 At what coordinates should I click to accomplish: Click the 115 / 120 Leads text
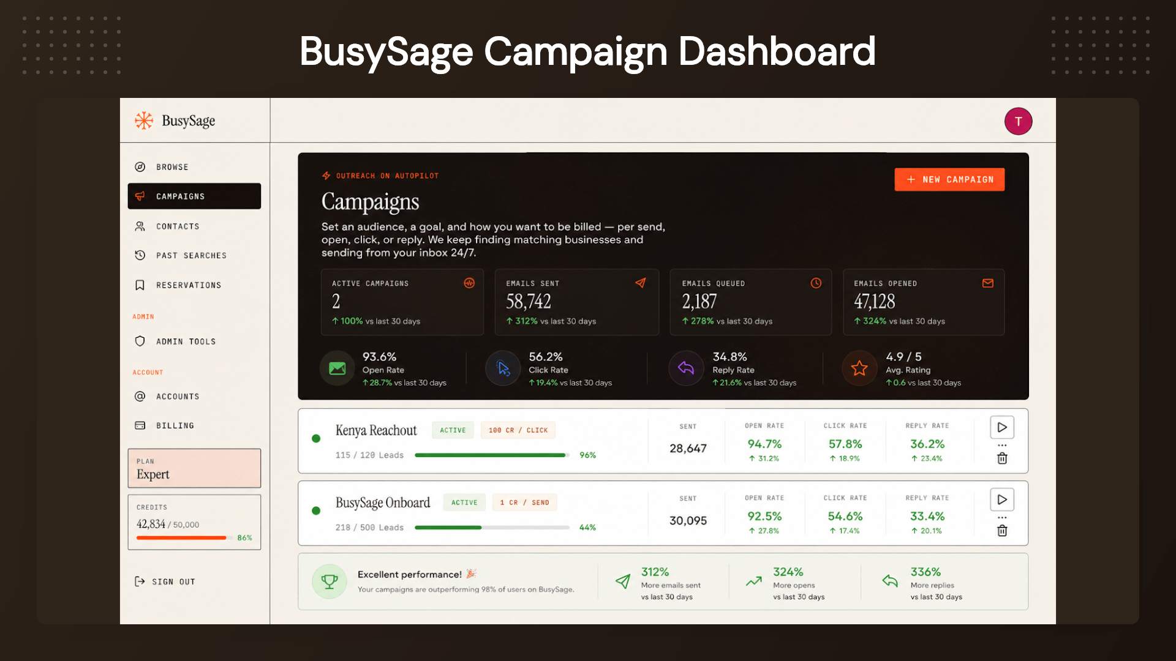coord(369,455)
